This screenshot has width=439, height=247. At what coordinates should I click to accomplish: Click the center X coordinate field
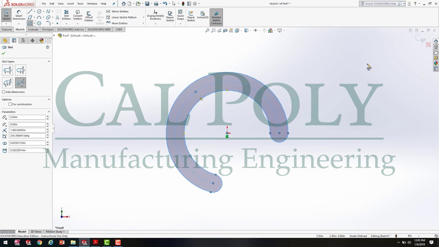(x=27, y=117)
